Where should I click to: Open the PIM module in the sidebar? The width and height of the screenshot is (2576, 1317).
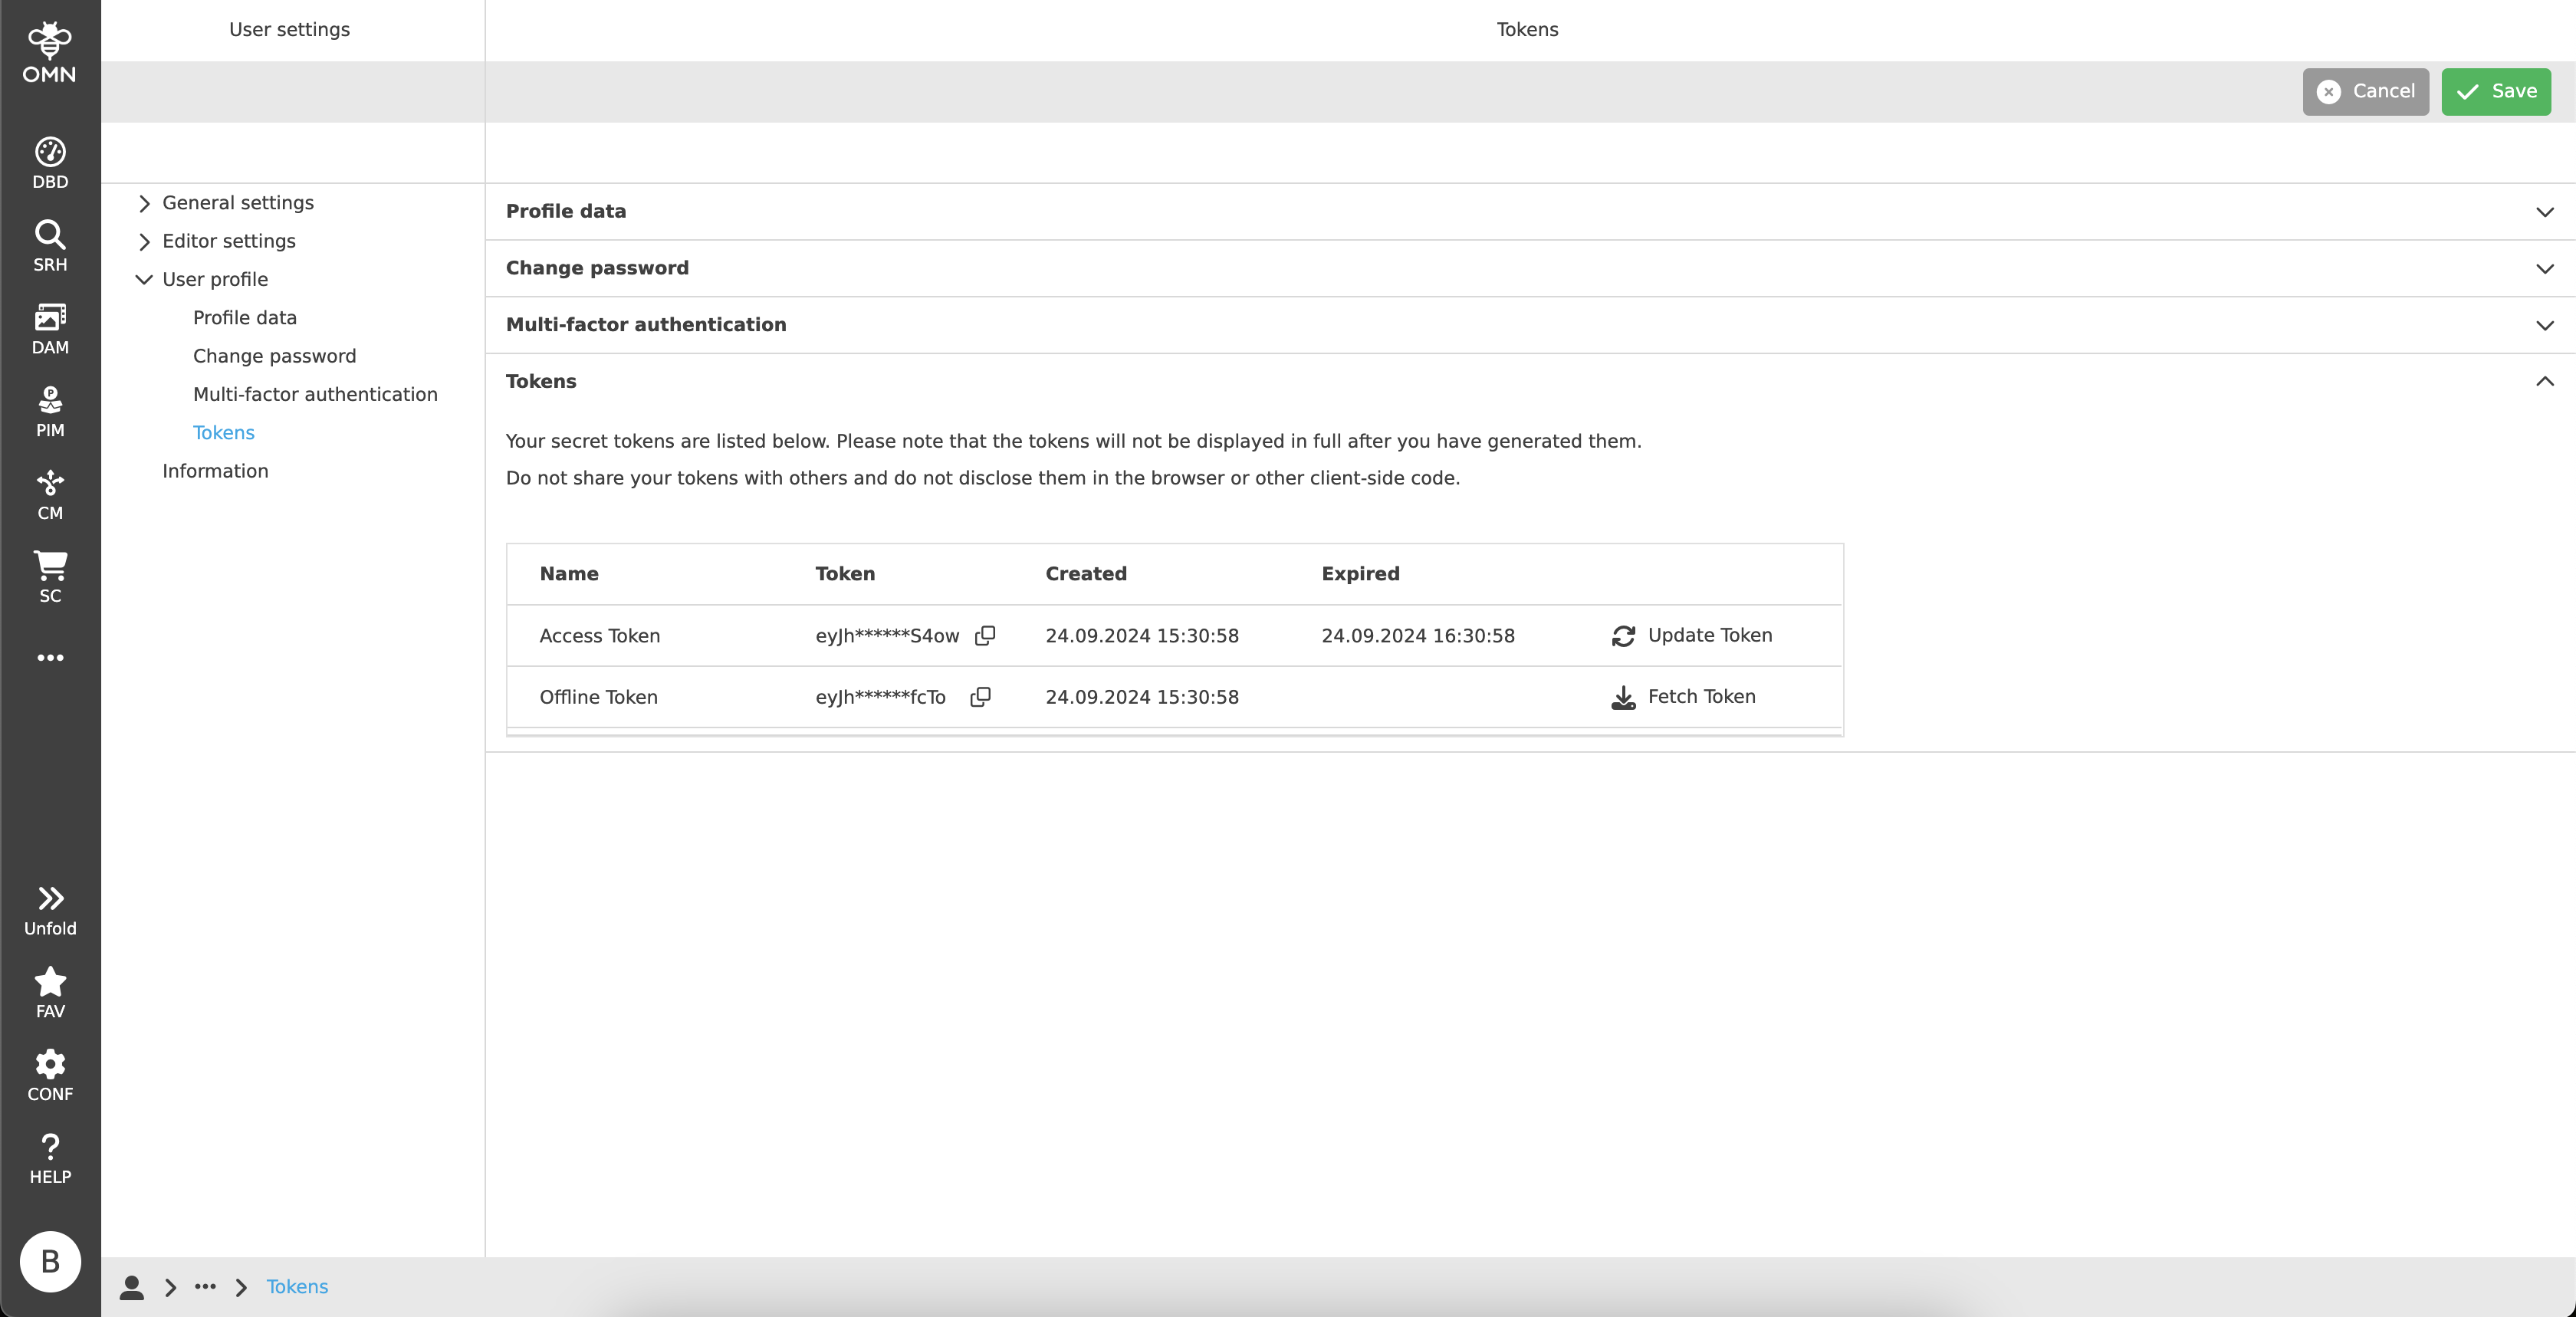tap(49, 411)
